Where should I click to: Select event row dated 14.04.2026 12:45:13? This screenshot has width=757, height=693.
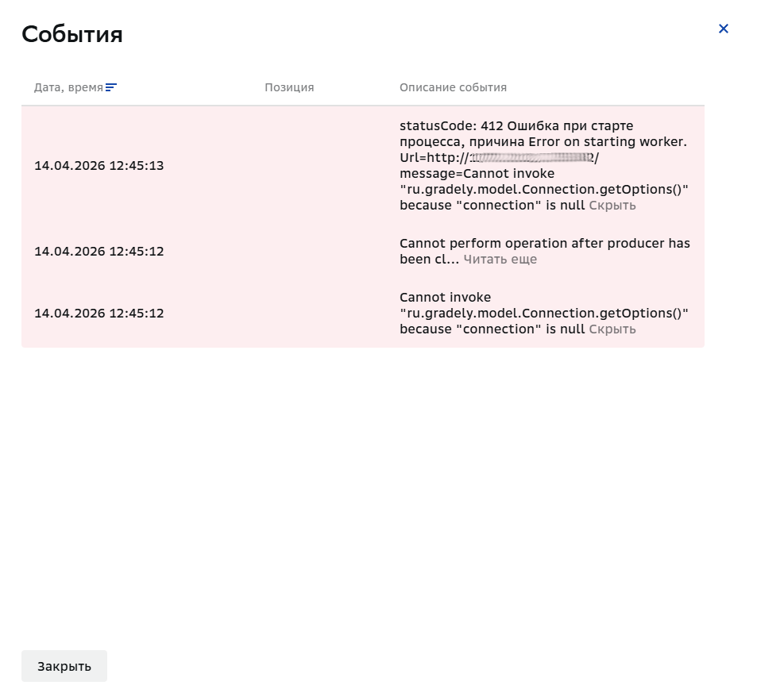(362, 166)
